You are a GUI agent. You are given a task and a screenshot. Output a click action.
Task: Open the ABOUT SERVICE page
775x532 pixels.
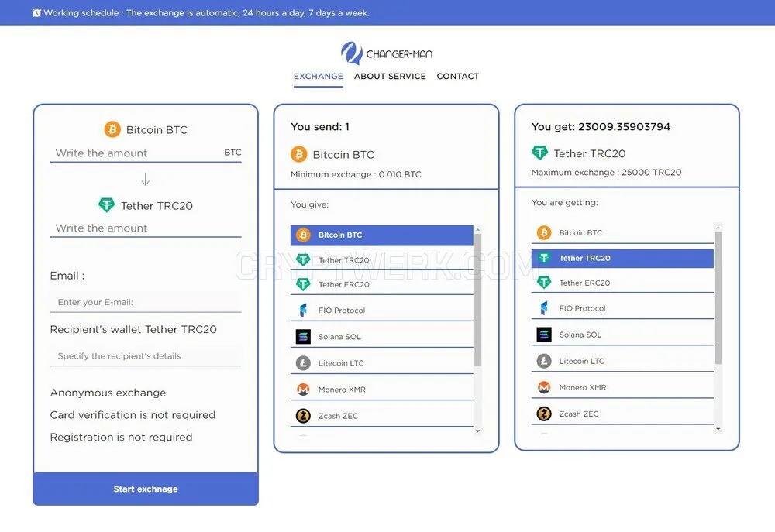coord(390,76)
